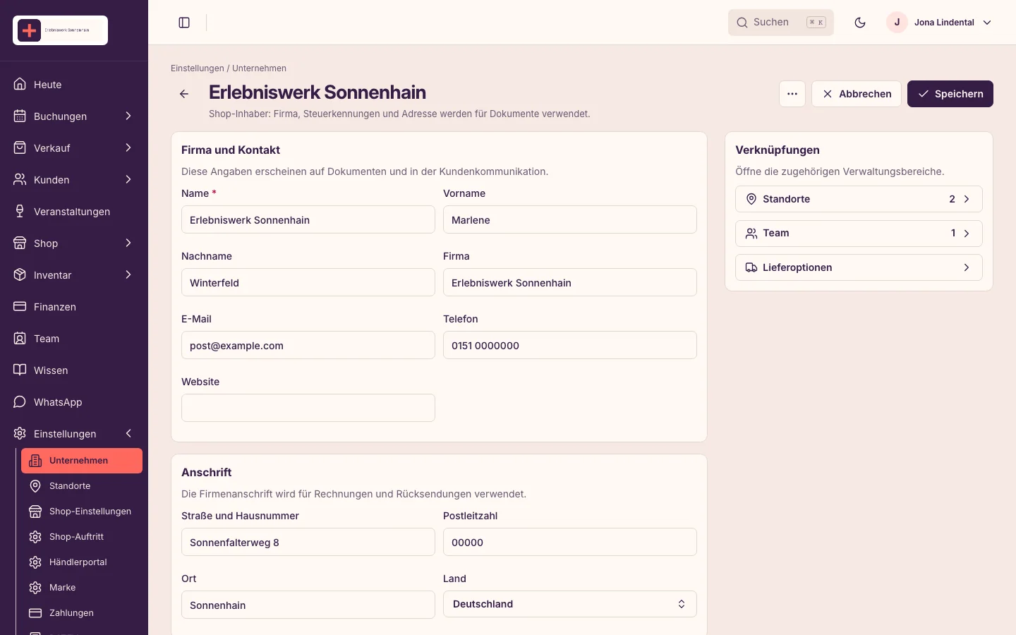Collapse the Einstellungen section chevron

pos(128,433)
